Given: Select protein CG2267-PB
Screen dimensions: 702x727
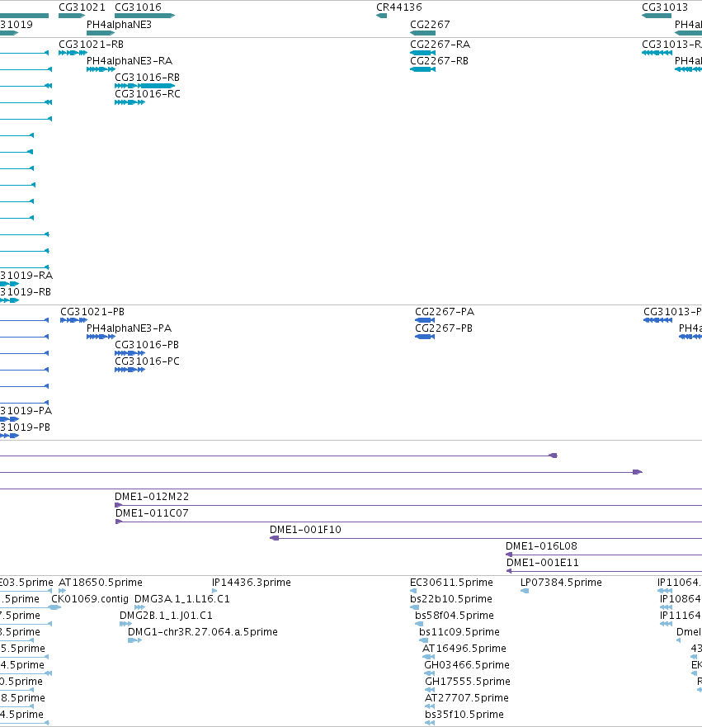Looking at the screenshot, I should [444, 328].
